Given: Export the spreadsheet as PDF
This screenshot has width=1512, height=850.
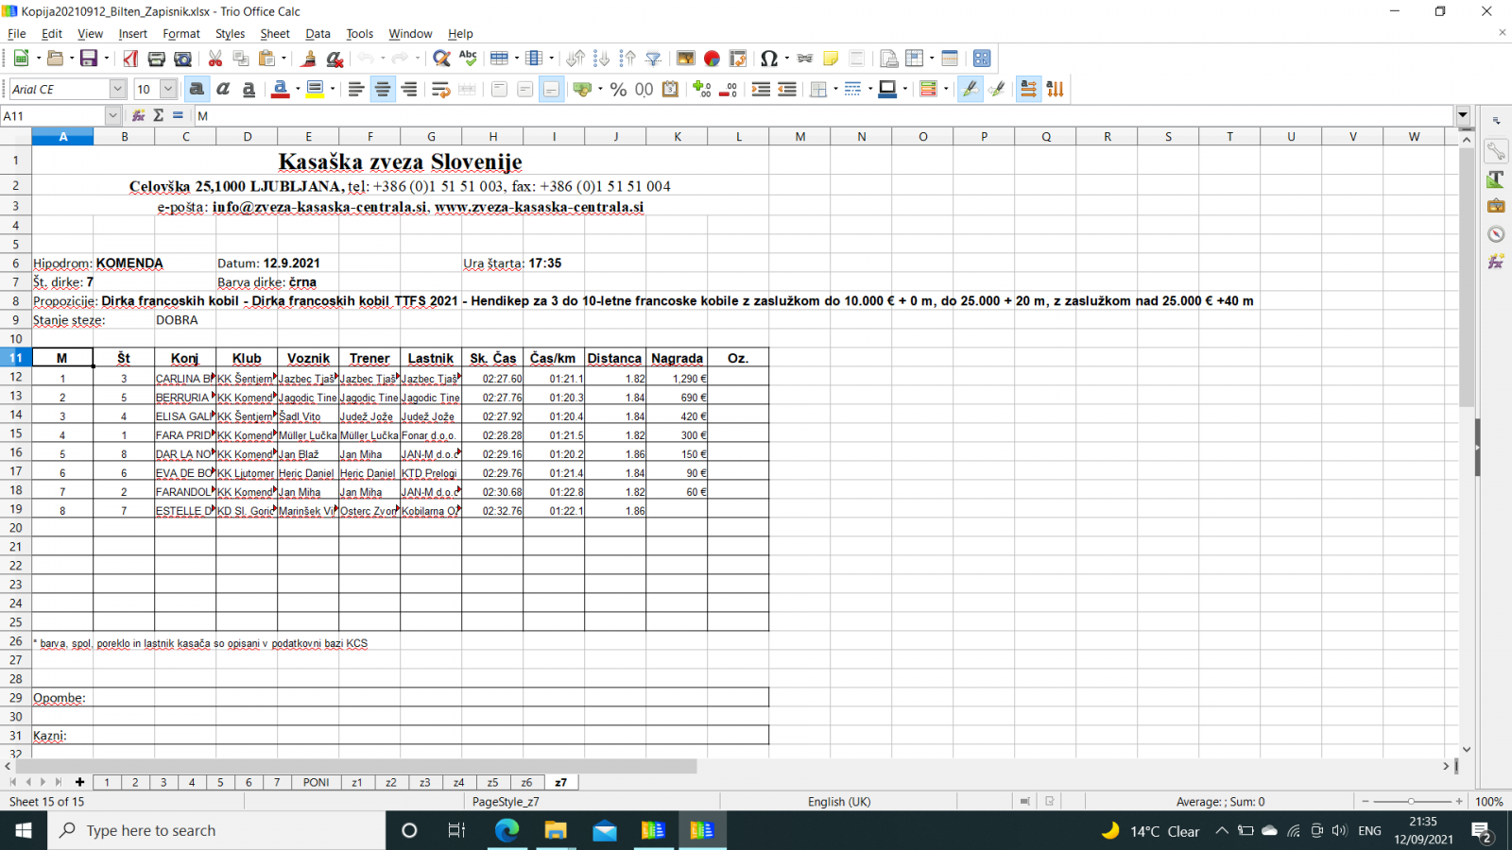Looking at the screenshot, I should 130,59.
